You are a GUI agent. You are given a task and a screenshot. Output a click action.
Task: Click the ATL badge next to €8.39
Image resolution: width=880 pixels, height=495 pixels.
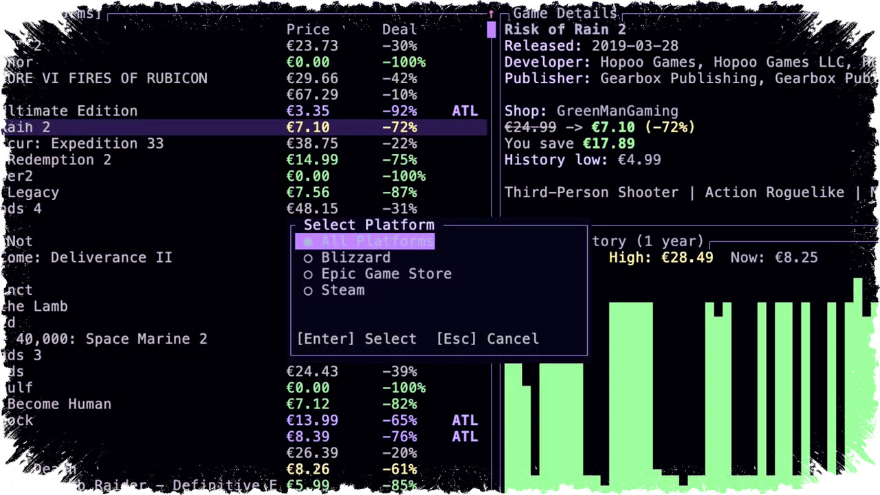coord(465,437)
